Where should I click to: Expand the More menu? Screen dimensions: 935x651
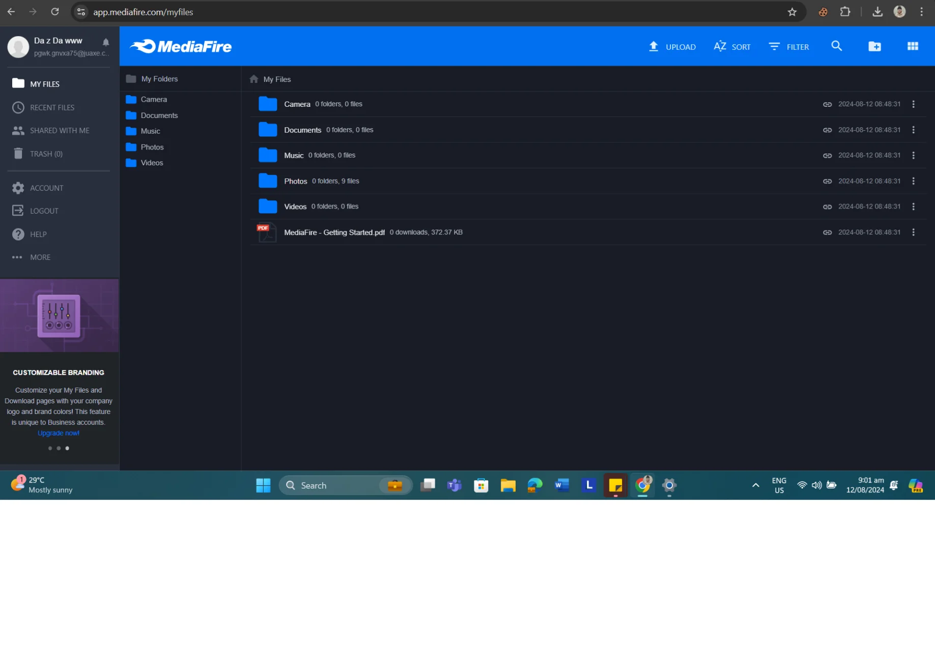coord(31,257)
